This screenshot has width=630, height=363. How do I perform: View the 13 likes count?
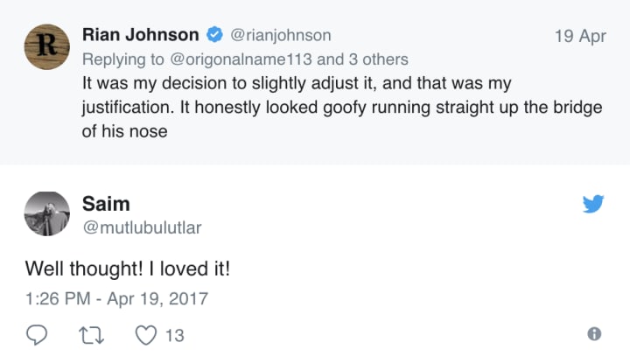pos(174,335)
